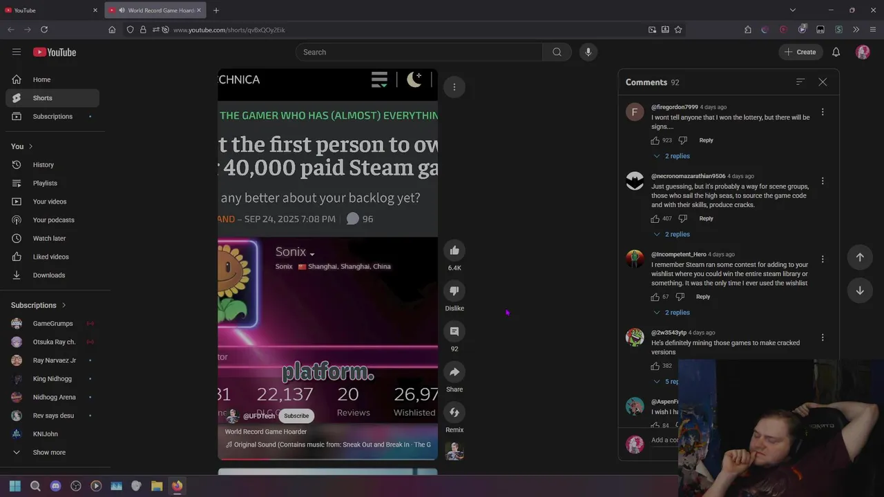Open the options menu for @2w3543ytp's comment

click(x=823, y=338)
